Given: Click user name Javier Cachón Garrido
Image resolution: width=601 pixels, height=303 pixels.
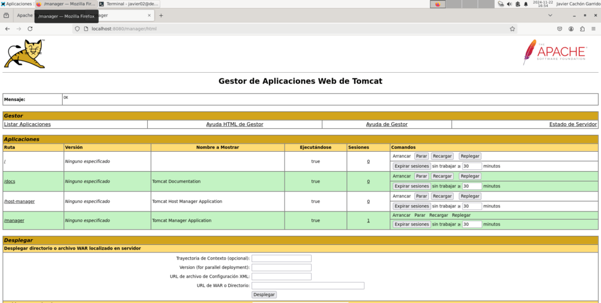Looking at the screenshot, I should coord(578,4).
